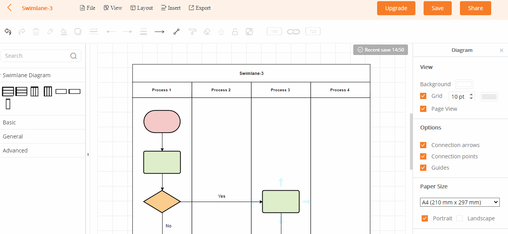Open the grid color swatch
The height and width of the screenshot is (234, 508).
[489, 97]
